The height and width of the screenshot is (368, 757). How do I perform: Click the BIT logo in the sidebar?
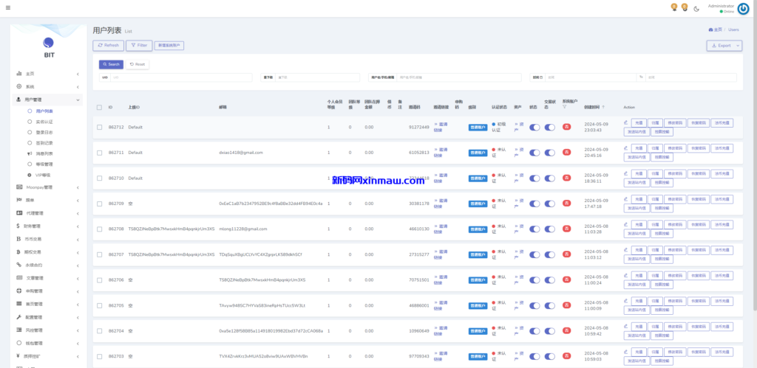tap(48, 44)
